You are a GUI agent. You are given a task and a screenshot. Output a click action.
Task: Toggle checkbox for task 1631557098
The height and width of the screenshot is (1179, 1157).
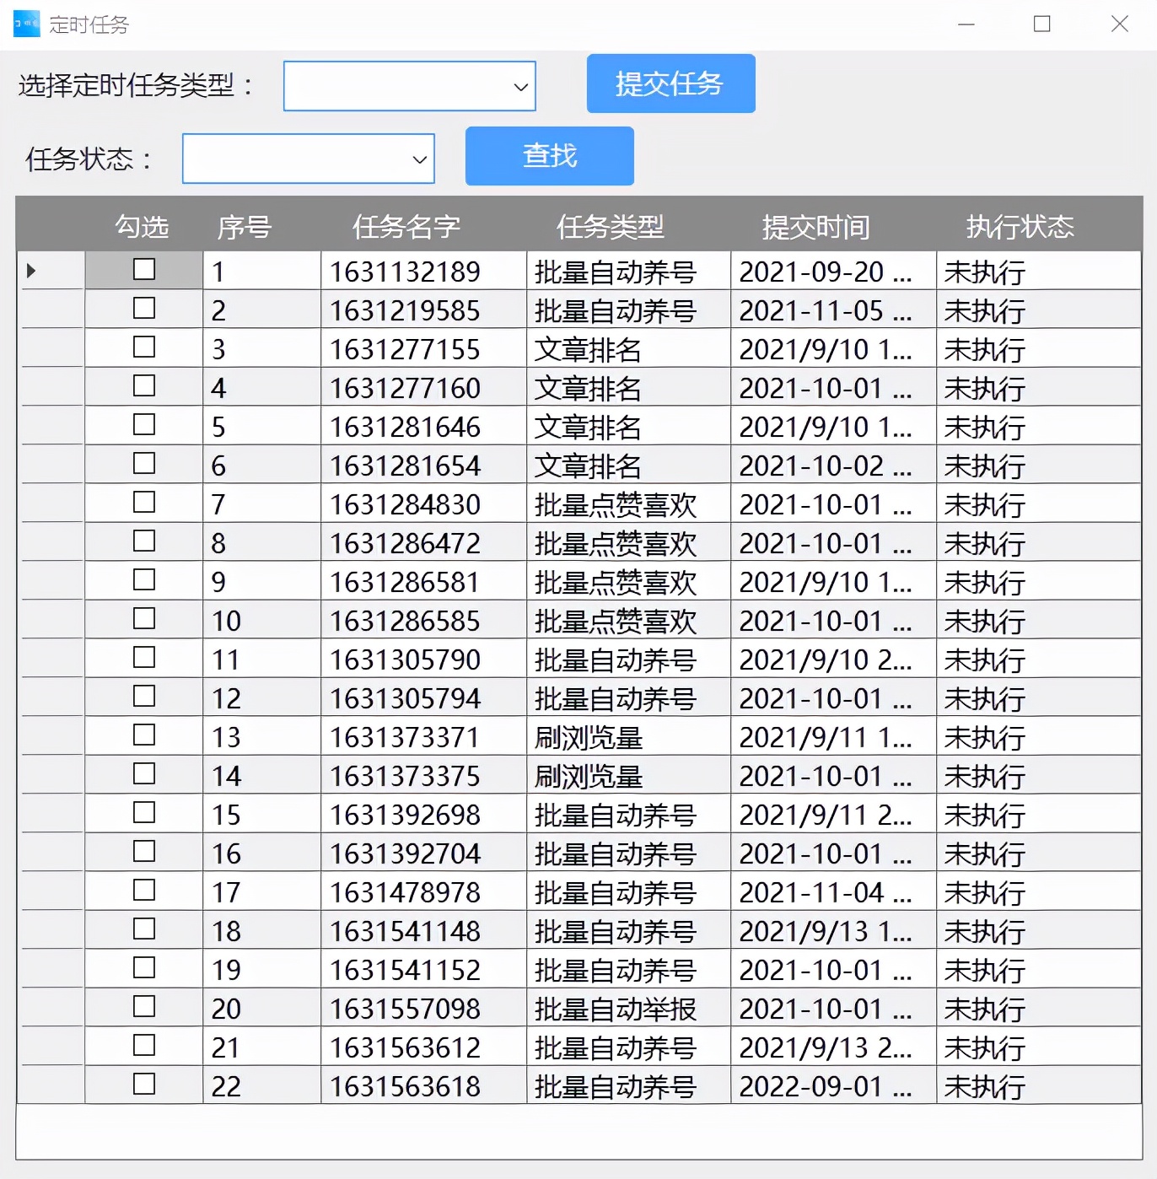click(144, 1007)
